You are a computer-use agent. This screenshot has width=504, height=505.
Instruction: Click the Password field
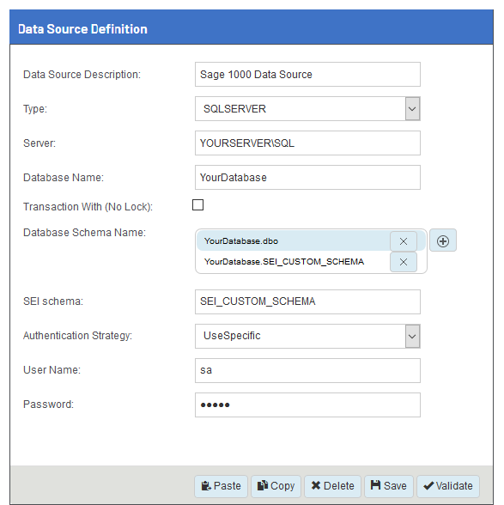(307, 405)
